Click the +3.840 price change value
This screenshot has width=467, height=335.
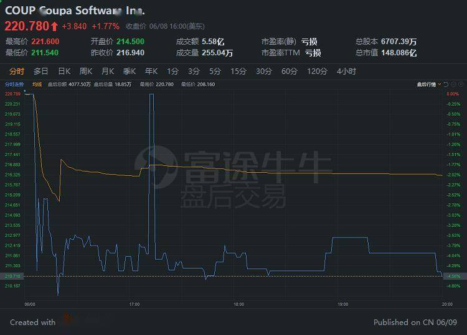tap(74, 27)
